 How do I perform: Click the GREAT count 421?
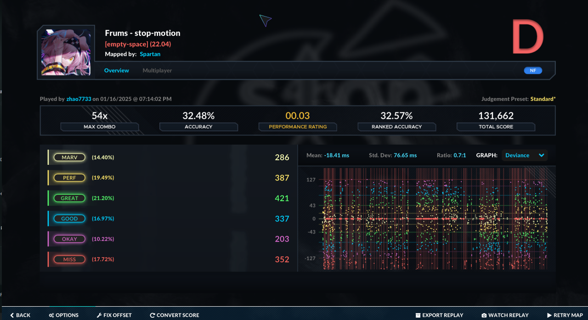282,198
